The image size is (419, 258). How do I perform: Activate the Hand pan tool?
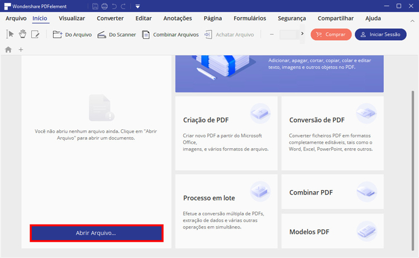coord(23,34)
